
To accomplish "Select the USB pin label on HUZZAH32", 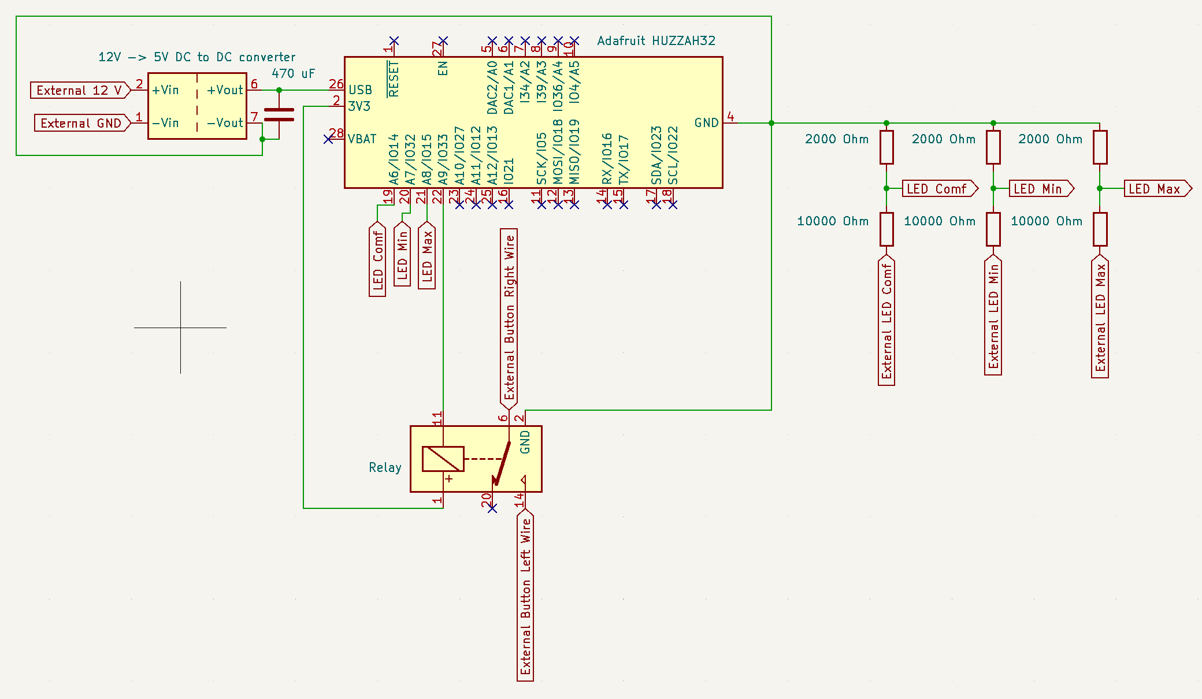I will [360, 90].
